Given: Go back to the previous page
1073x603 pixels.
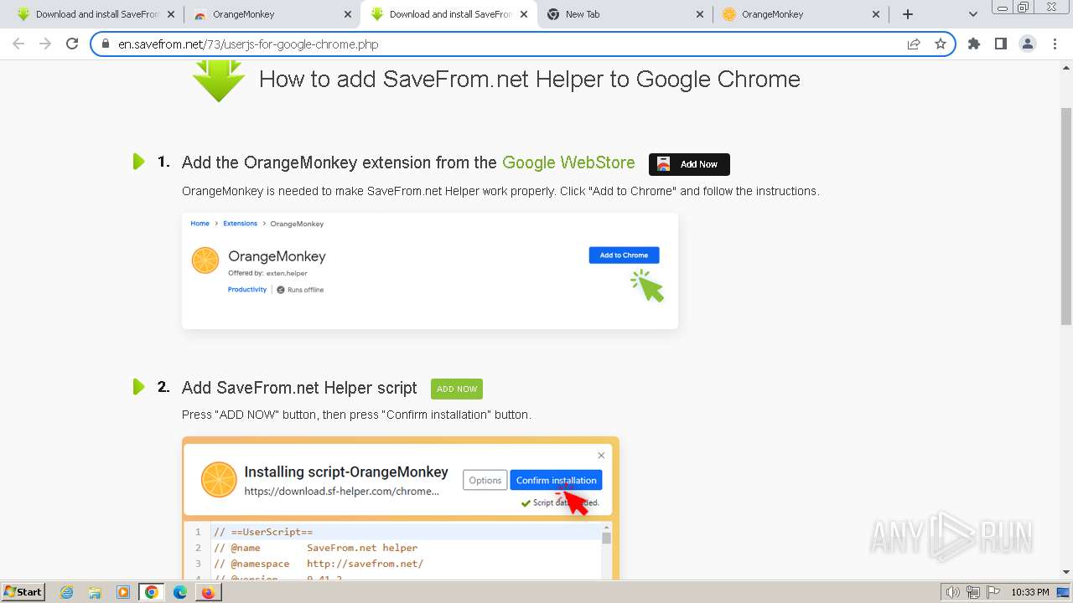Looking at the screenshot, I should click(x=18, y=44).
